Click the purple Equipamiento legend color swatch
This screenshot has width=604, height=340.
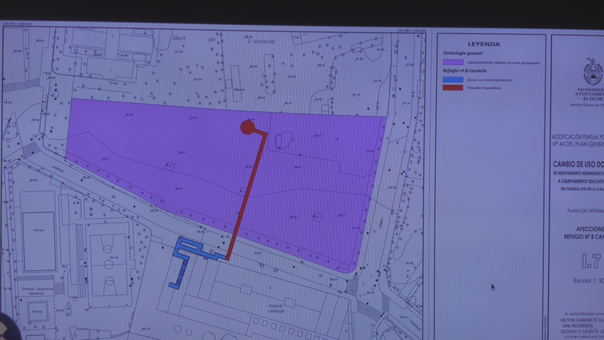point(453,62)
